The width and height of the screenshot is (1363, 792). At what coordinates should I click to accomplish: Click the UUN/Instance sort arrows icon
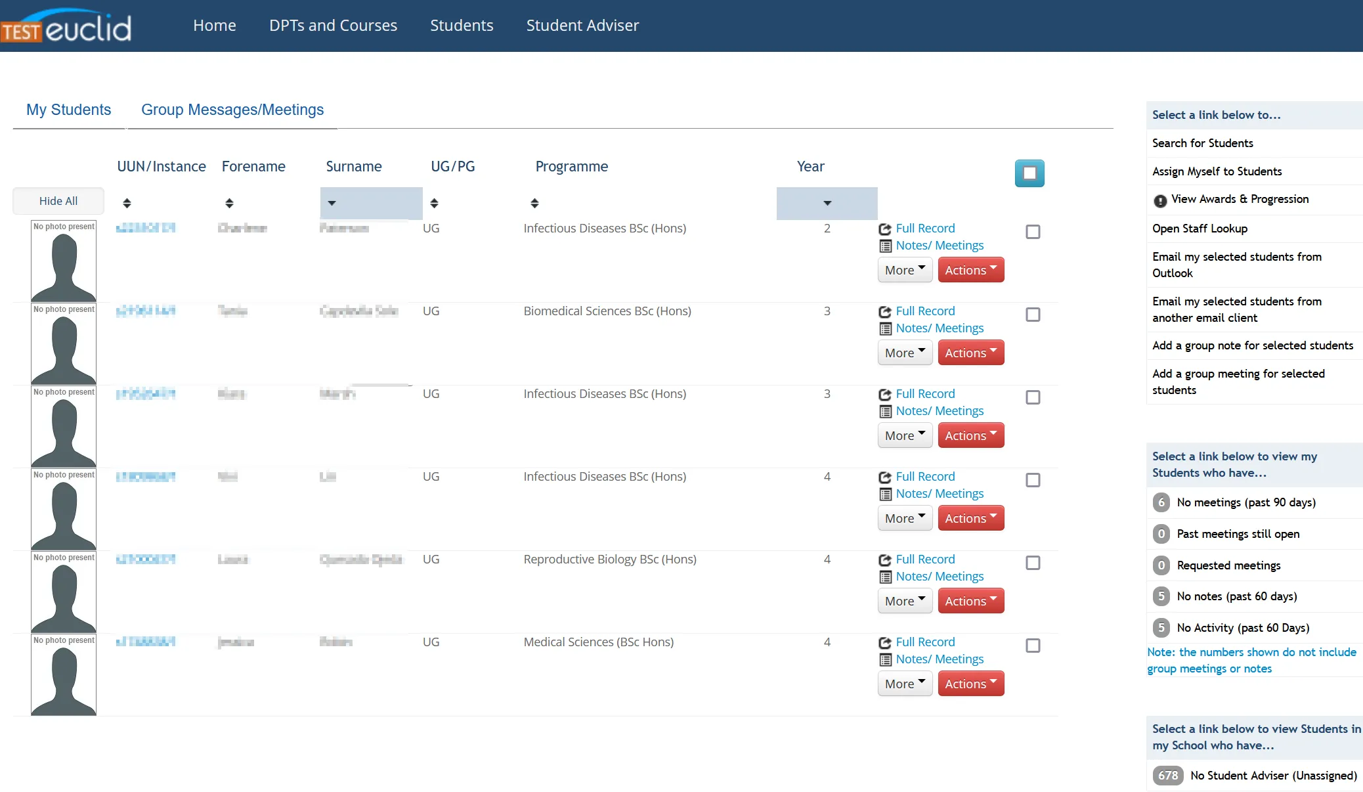pos(127,204)
